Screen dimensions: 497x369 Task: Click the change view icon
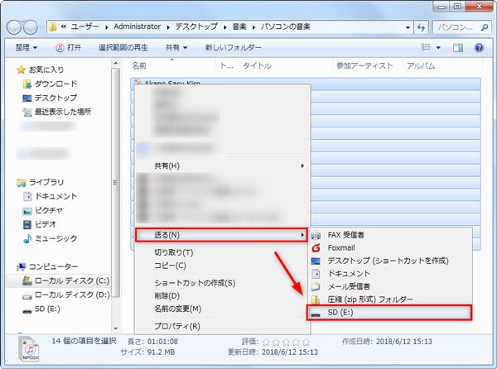pos(426,47)
